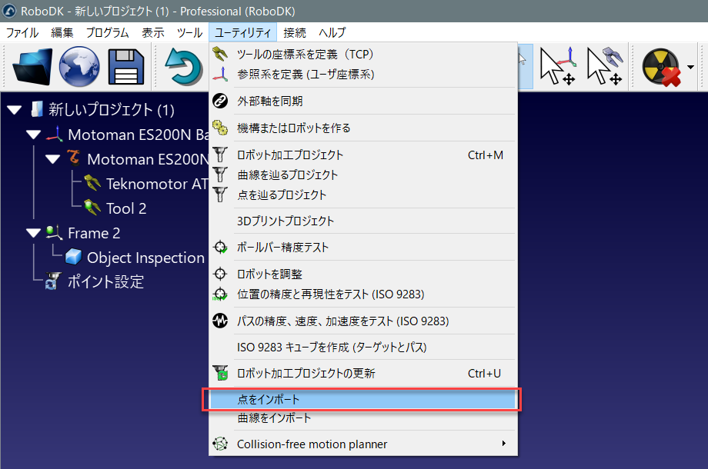Close the ユーティリティ menu from the menu bar
This screenshot has width=708, height=469.
[x=243, y=32]
